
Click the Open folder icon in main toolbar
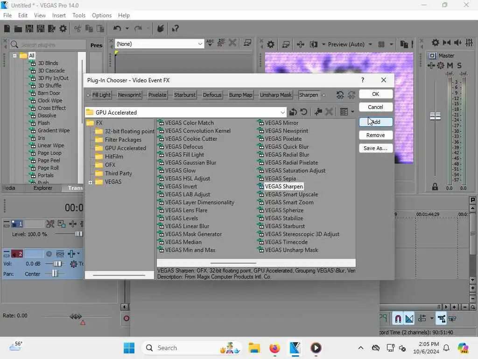(x=18, y=29)
